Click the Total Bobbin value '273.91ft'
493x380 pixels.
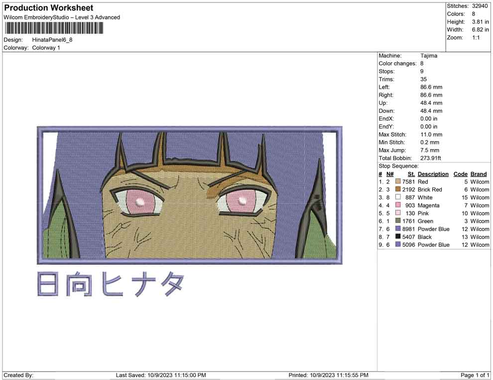click(x=431, y=158)
